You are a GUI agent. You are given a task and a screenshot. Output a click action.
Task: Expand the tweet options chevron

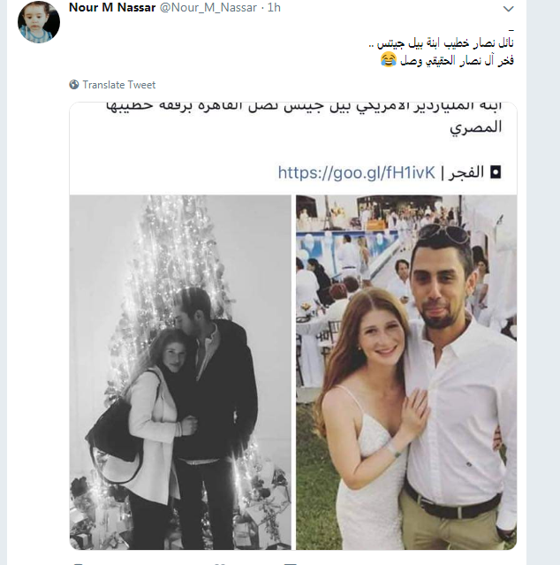coord(508,9)
